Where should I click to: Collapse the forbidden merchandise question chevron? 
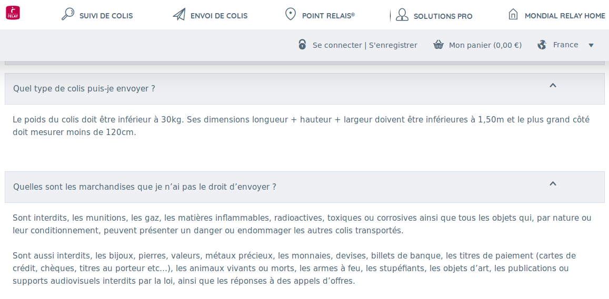click(553, 183)
